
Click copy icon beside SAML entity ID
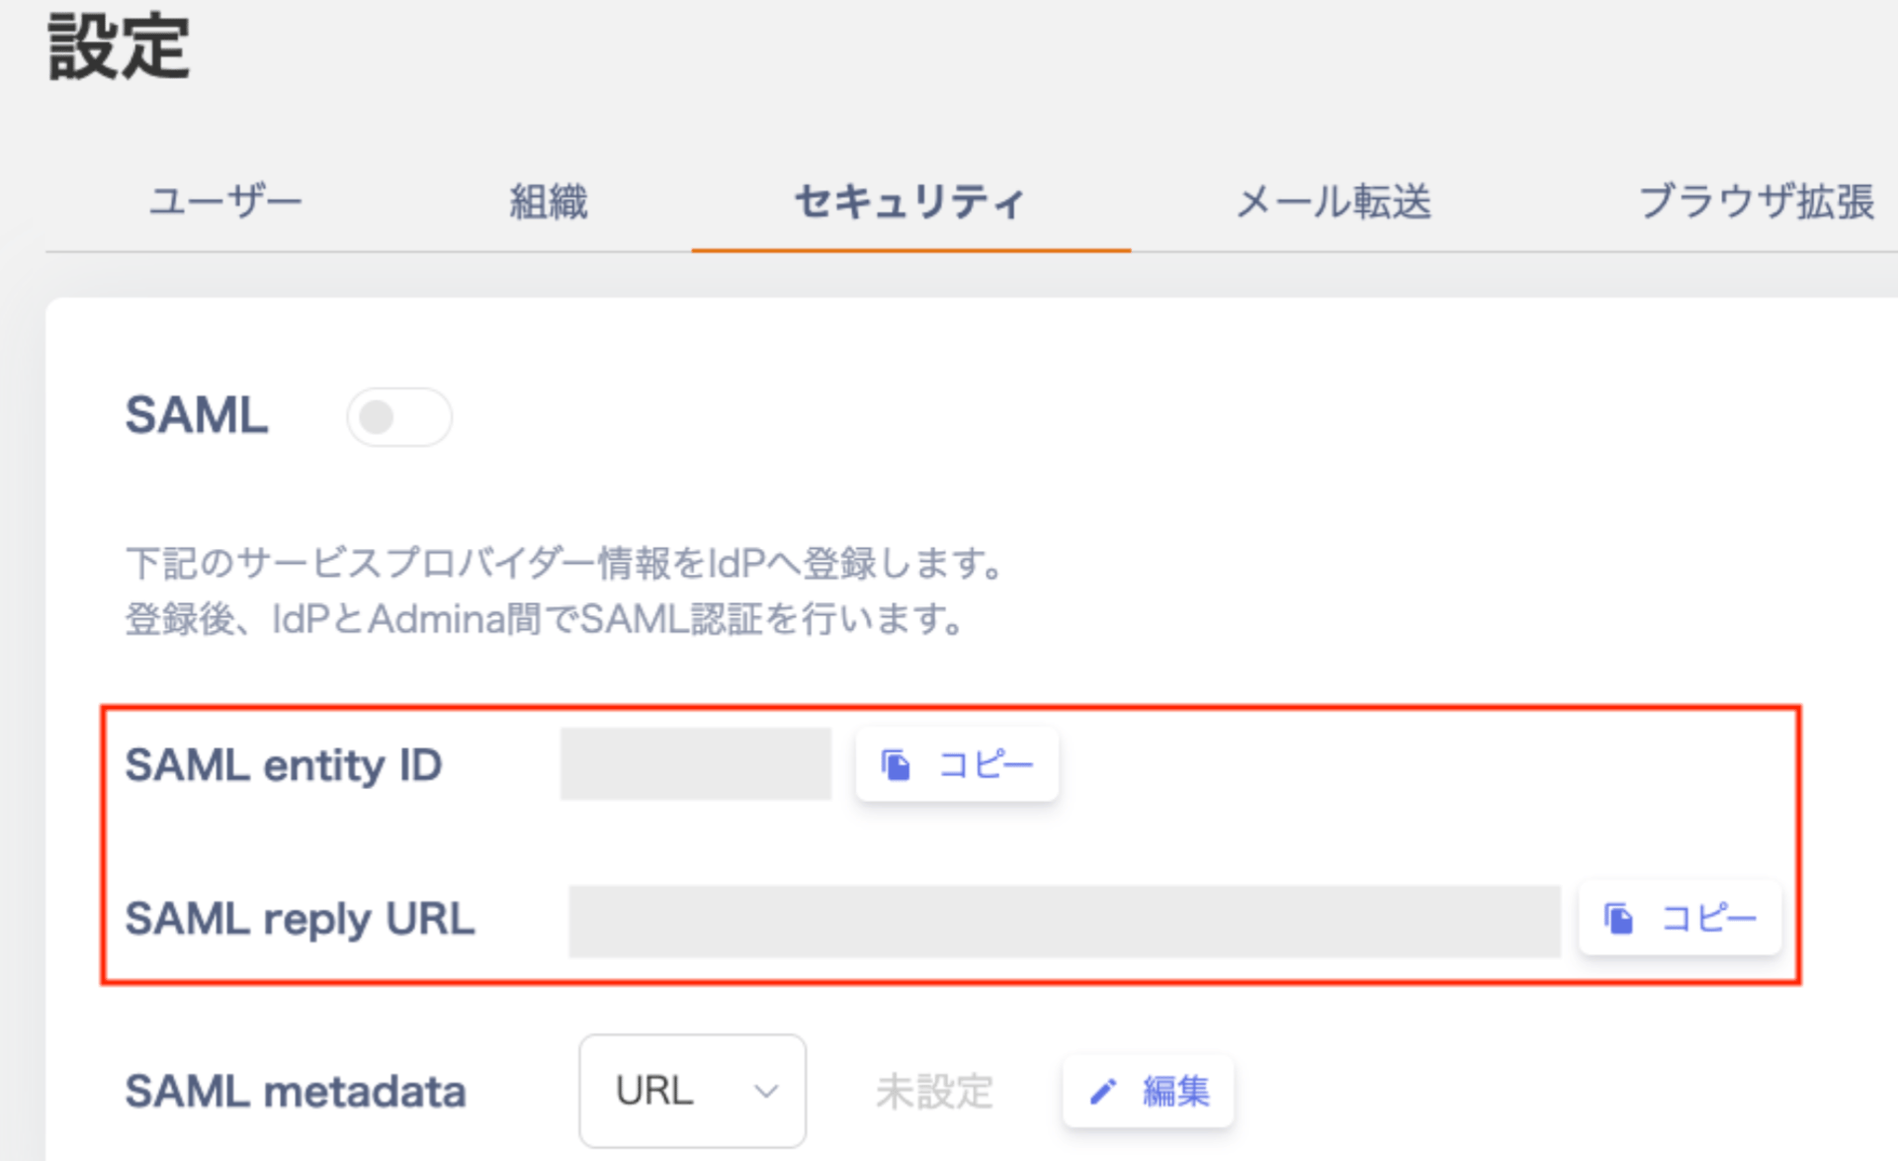coord(896,764)
